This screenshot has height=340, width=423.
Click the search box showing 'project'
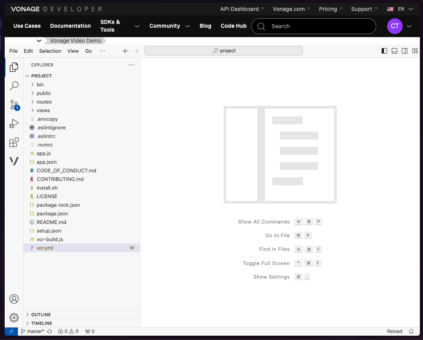coord(223,51)
